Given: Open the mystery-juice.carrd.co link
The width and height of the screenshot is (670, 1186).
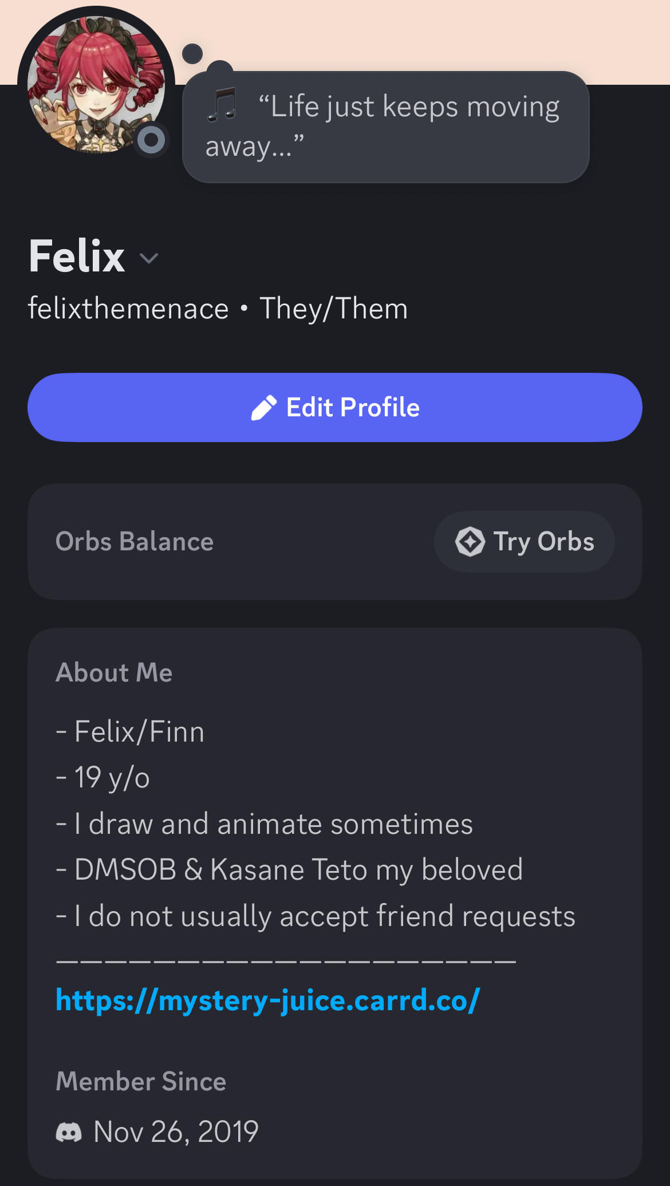Looking at the screenshot, I should tap(267, 1000).
